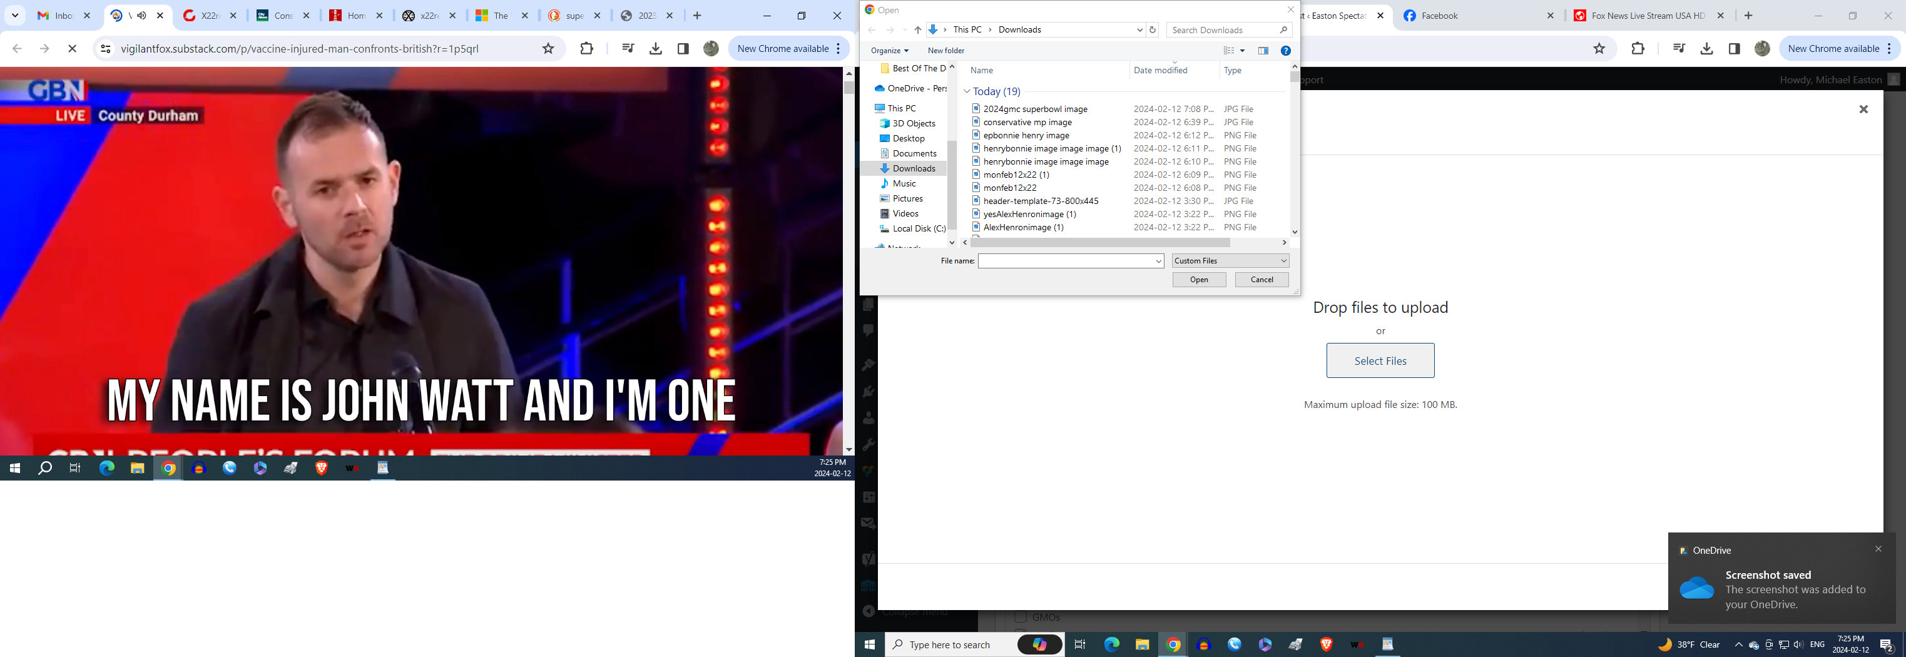Bookmark the vigilantfox substack page with the star

click(548, 49)
